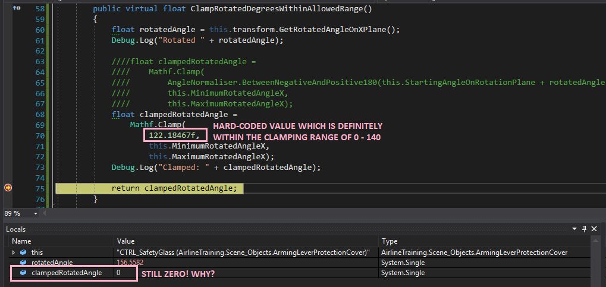Open the 89 % zoom level dropdown
606x287 pixels.
pyautogui.click(x=36, y=213)
